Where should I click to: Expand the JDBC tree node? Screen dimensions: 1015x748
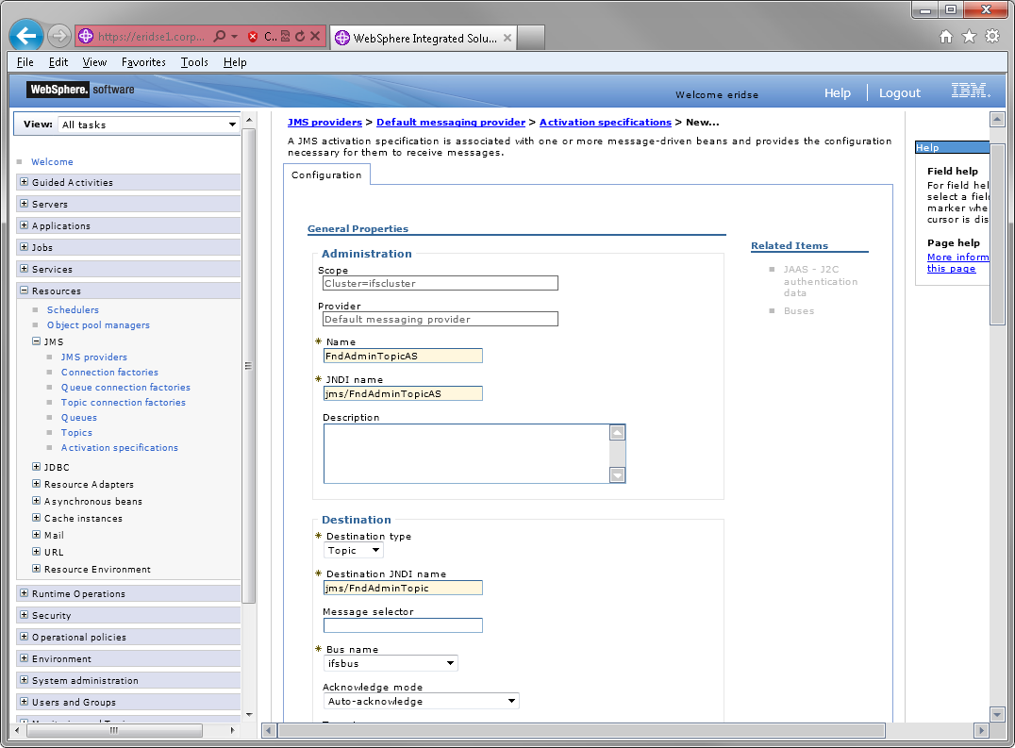pyautogui.click(x=36, y=467)
